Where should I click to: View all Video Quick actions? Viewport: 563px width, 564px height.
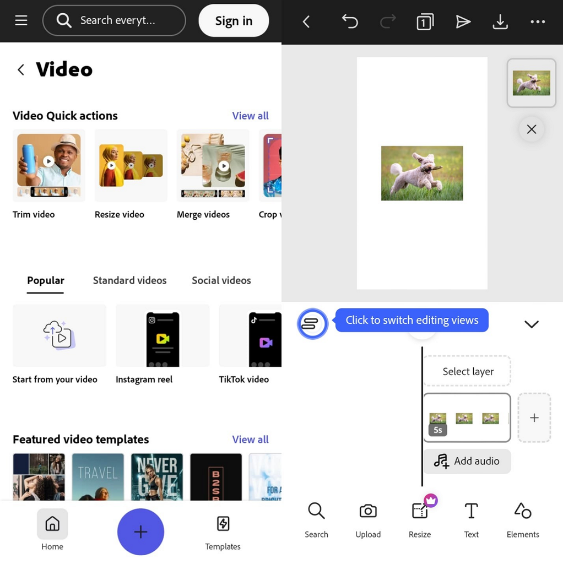251,116
